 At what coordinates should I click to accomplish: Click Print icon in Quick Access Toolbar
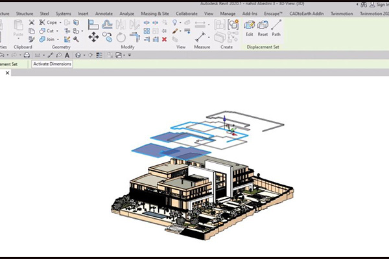coord(27,55)
